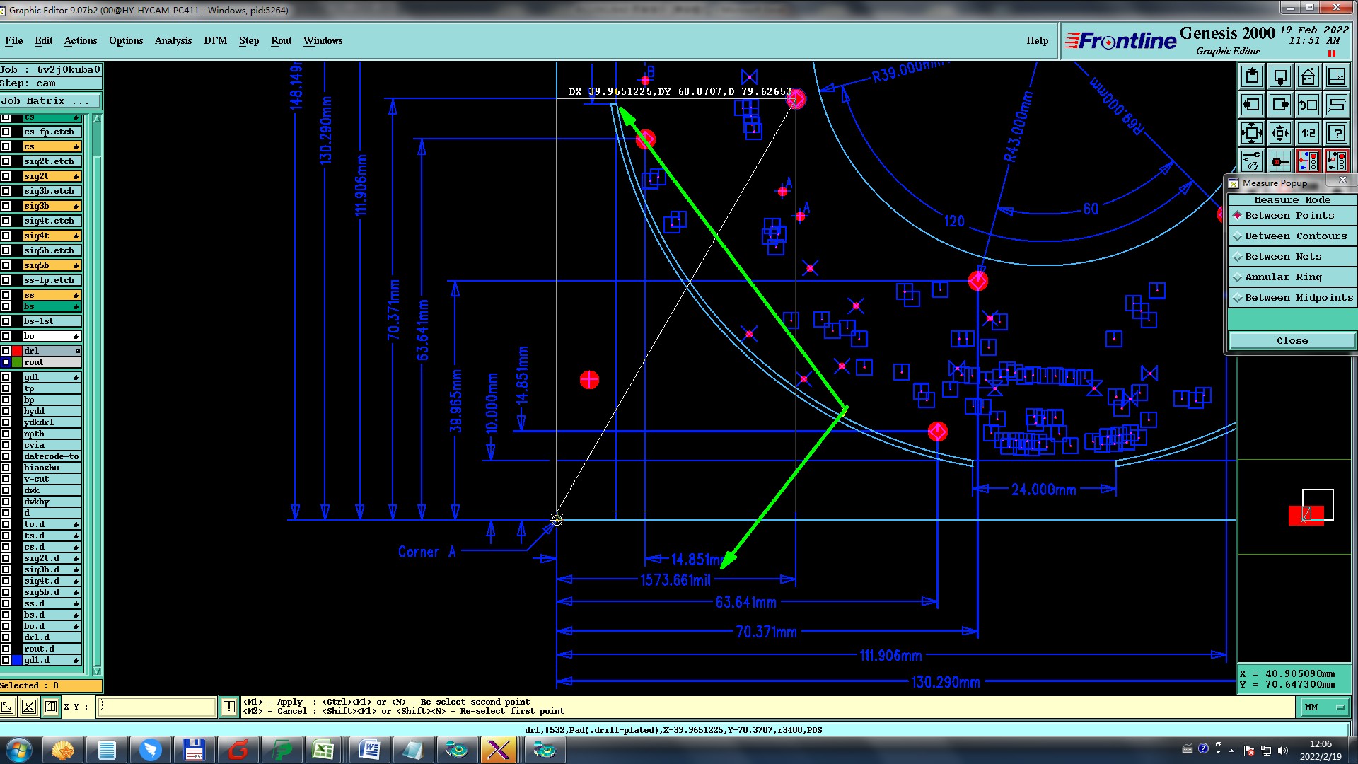This screenshot has width=1358, height=764.
Task: Click the 1:2 zoom scale icon
Action: 1308,133
